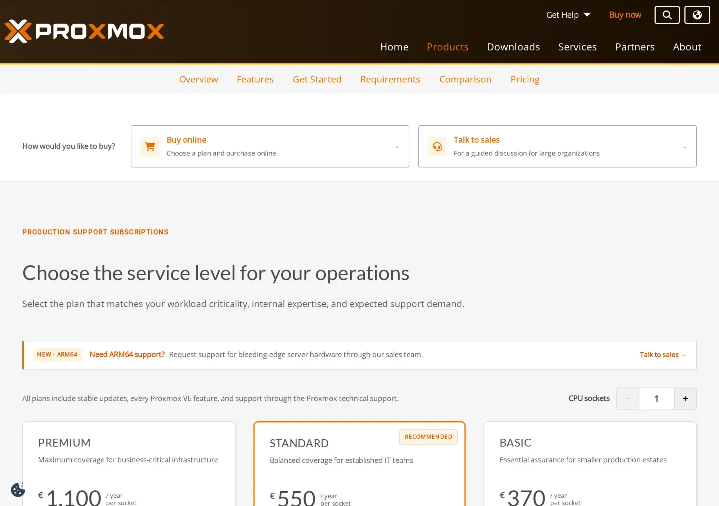Screen dimensions: 719x506
Task: Click the NEW · ARM64 badge
Action: click(x=57, y=355)
